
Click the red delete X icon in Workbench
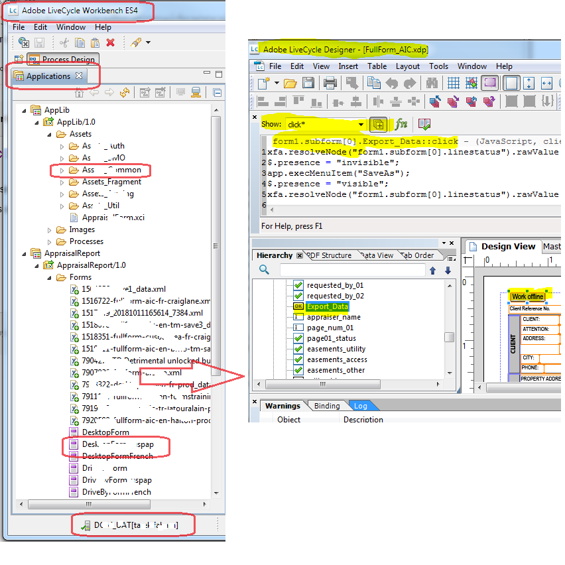110,42
